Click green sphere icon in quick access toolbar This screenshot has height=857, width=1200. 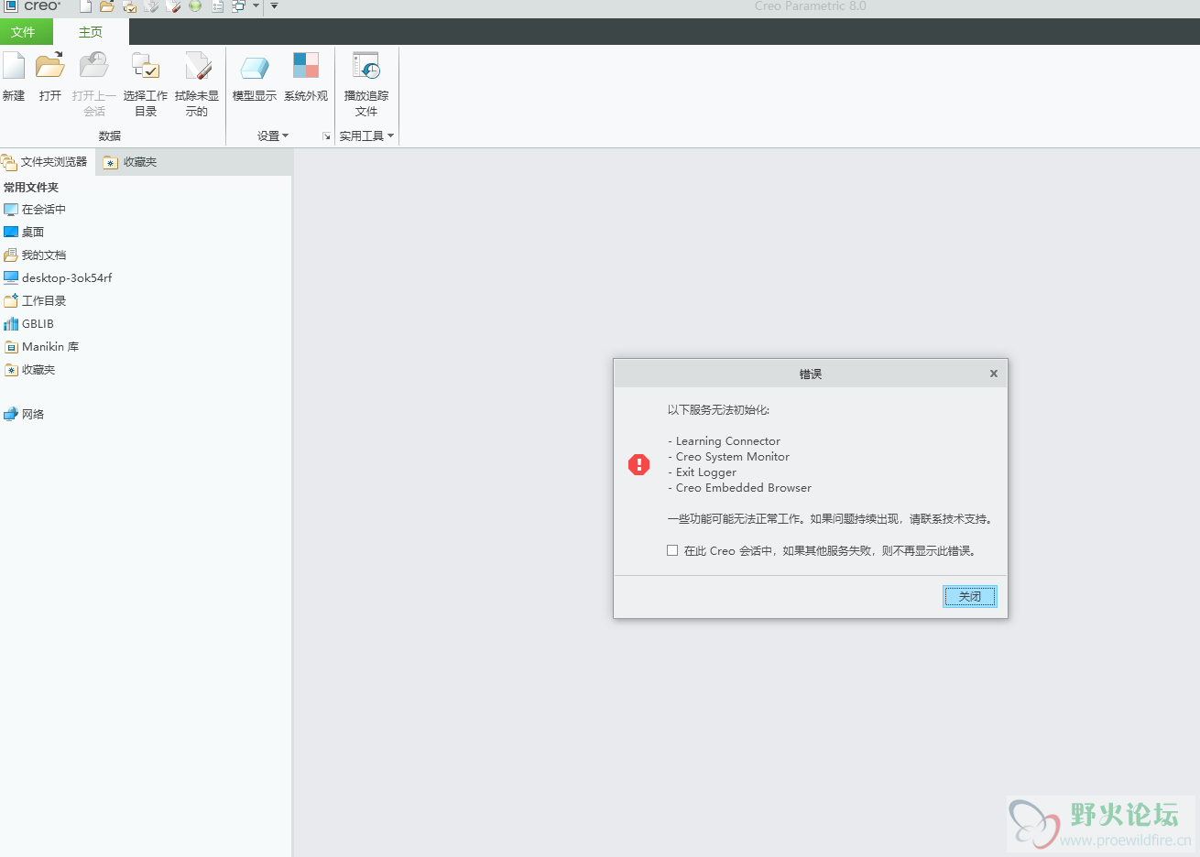[195, 5]
